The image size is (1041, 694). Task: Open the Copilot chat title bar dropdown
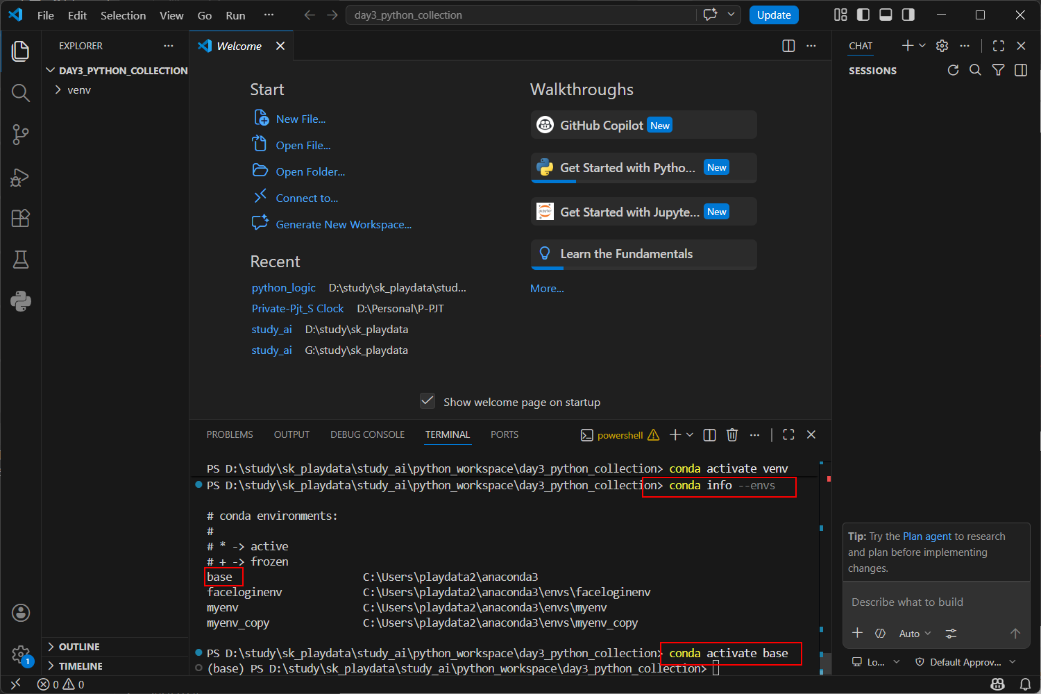tap(731, 15)
